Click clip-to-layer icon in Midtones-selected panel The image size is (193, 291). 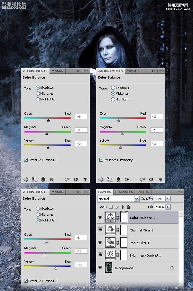click(x=118, y=180)
